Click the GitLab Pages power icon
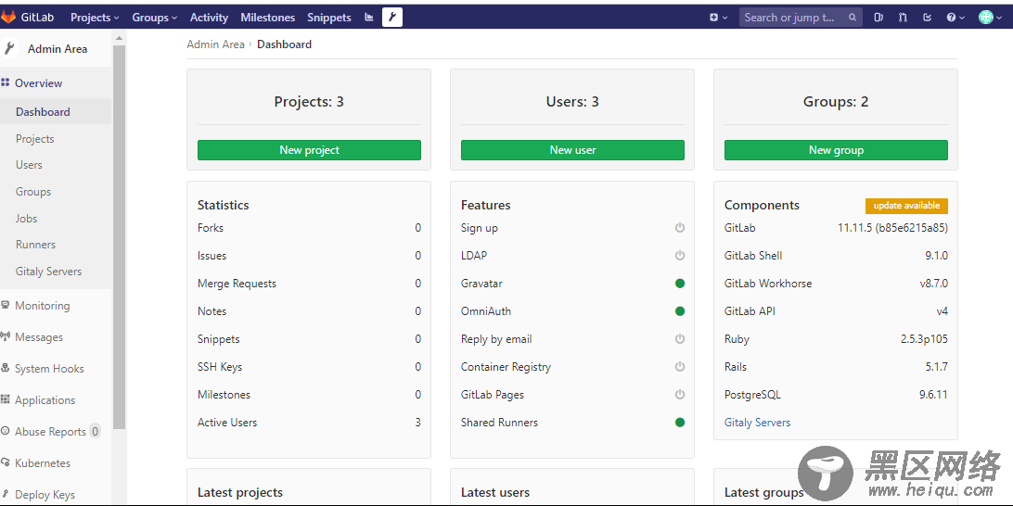This screenshot has width=1013, height=506. tap(680, 395)
